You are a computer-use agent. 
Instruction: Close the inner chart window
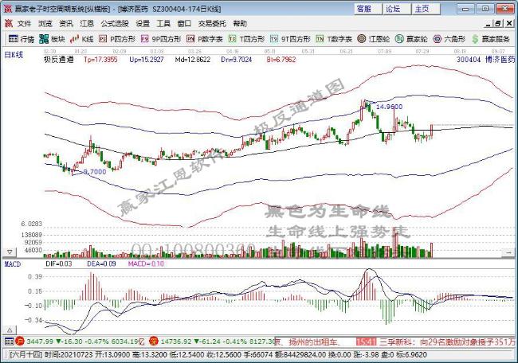point(509,23)
